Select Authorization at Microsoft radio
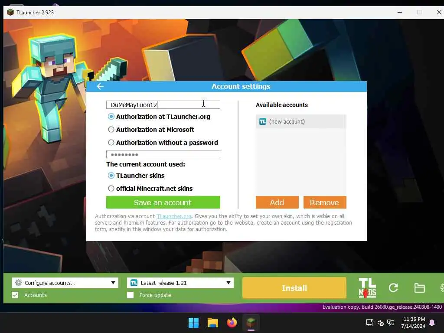444x333 pixels. click(111, 130)
